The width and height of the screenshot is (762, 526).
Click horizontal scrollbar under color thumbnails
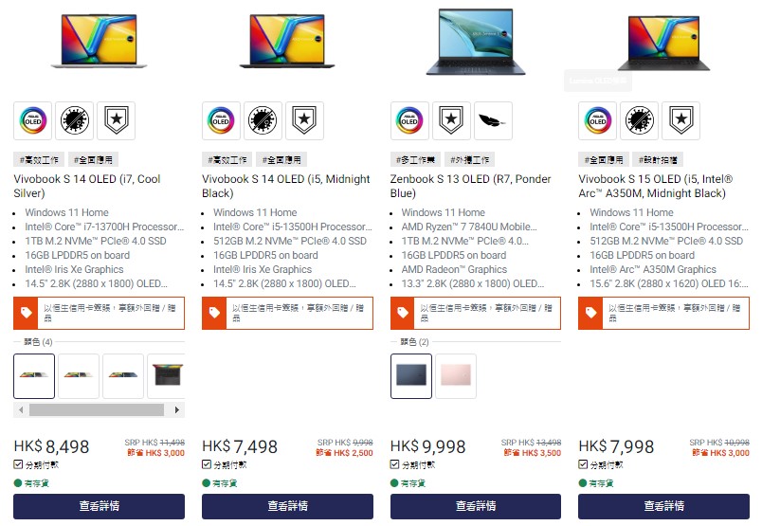(97, 410)
